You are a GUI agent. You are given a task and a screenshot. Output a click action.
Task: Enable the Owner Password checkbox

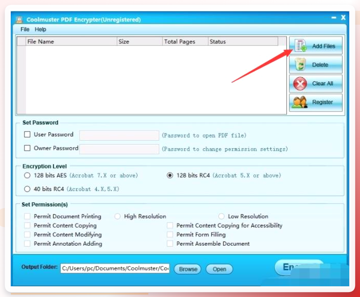[x=27, y=148]
